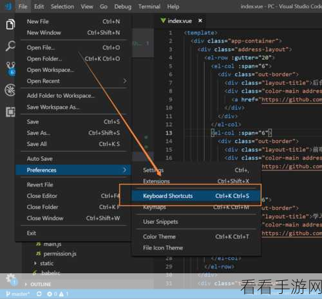Open the Edit menu

(39, 6)
